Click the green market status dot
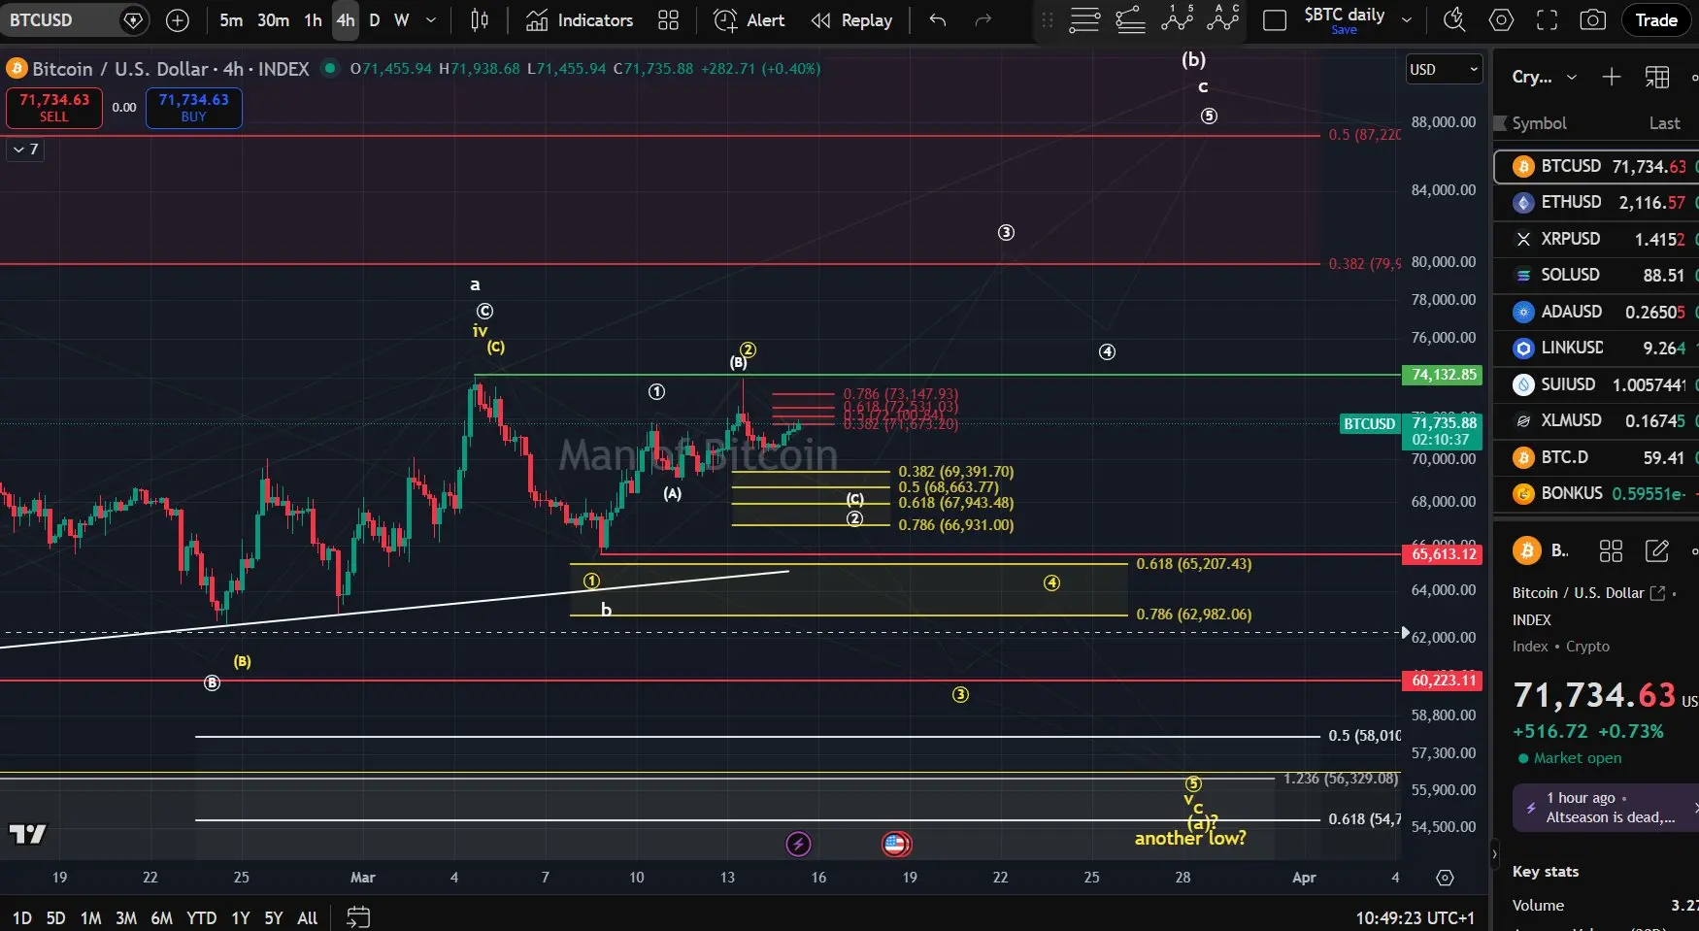Screen dimensions: 1699x931 pos(330,68)
